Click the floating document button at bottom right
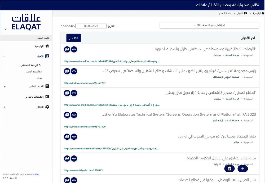Screen dimensions: 265x183 tap(229, 168)
